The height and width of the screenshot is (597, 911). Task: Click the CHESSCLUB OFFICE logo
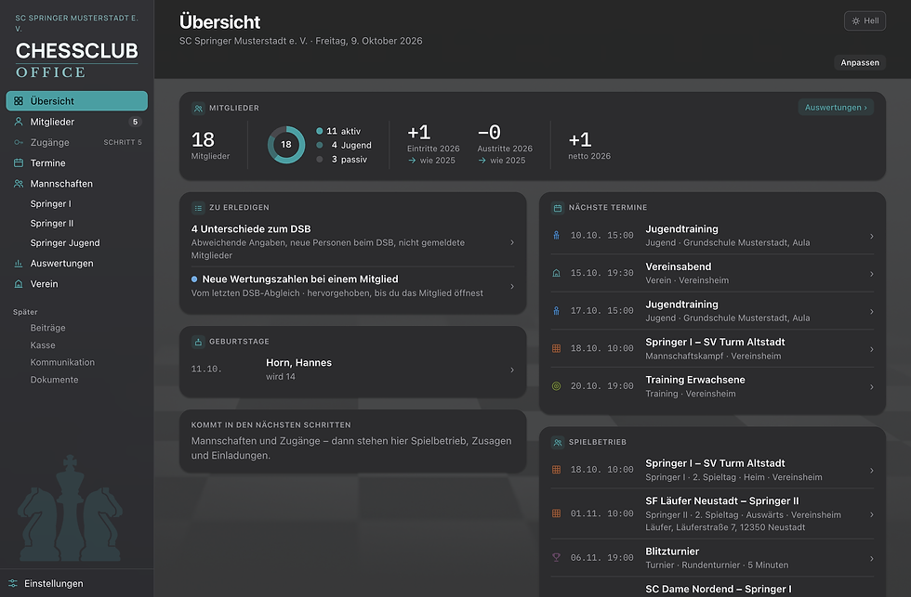(x=76, y=59)
